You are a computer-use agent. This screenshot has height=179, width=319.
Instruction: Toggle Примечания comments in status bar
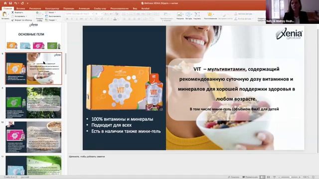click(250, 177)
